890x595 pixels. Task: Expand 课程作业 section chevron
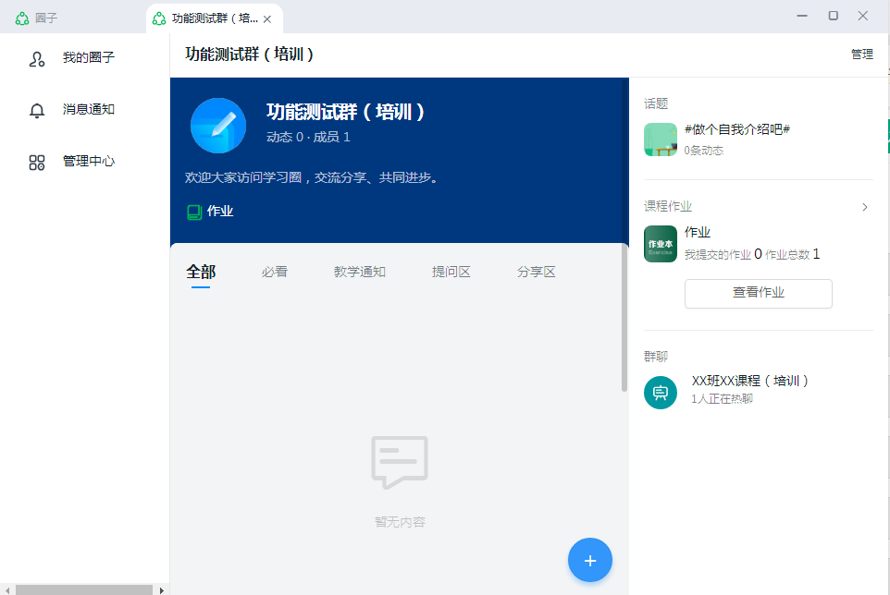(865, 207)
